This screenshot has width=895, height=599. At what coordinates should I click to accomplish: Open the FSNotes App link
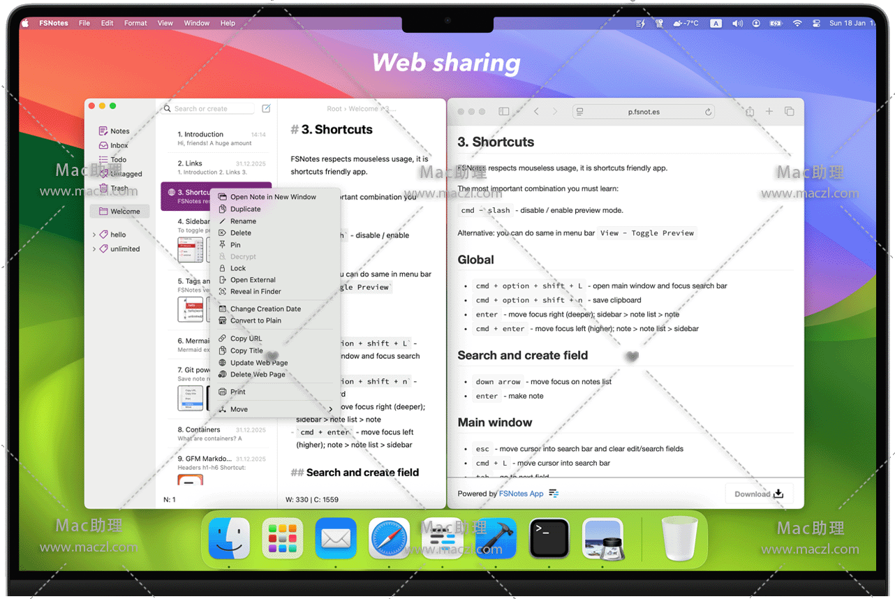(x=521, y=494)
